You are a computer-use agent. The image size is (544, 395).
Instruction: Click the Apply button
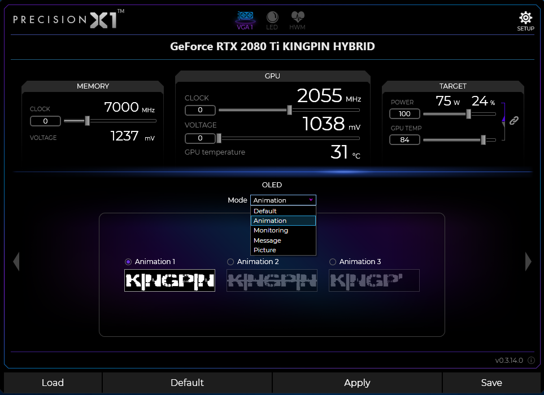357,383
